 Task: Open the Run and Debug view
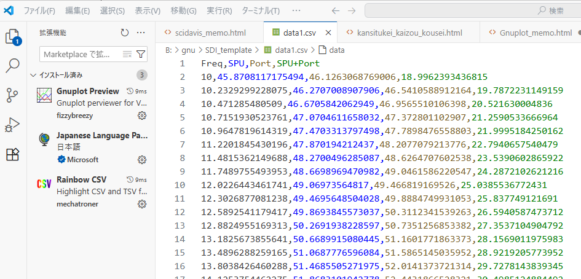(13, 125)
